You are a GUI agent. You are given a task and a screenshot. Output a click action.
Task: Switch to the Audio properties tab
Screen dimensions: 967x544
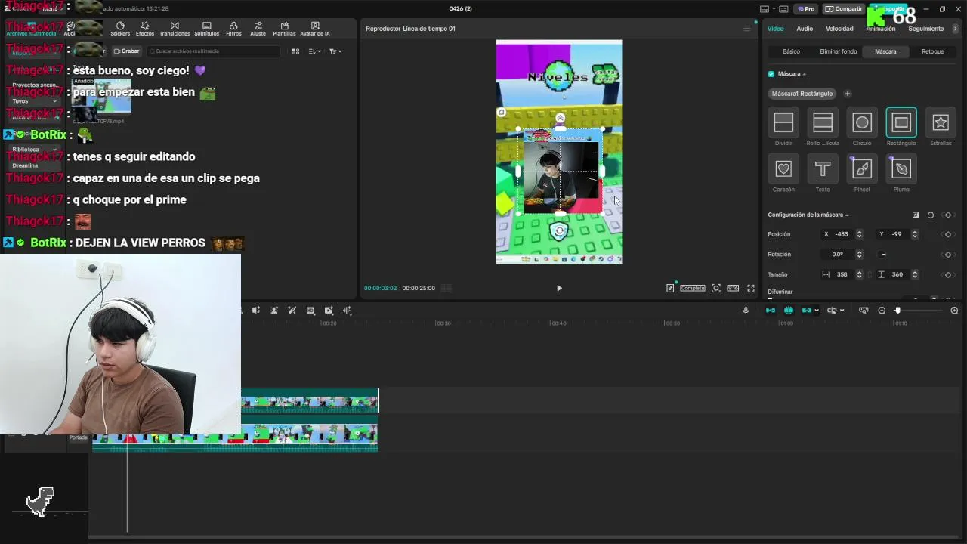click(x=805, y=29)
